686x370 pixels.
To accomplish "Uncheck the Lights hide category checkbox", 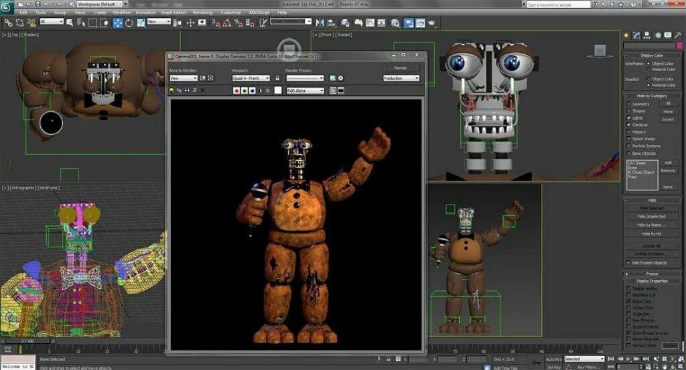I will (628, 118).
